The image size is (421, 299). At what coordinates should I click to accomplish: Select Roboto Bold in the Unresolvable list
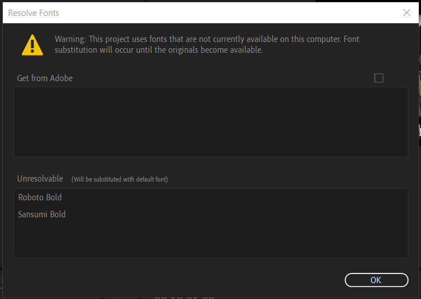pos(40,197)
